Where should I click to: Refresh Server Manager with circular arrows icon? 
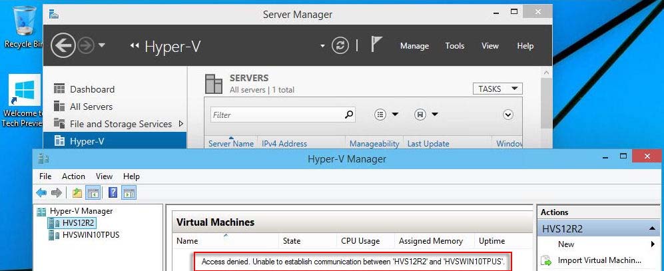(340, 45)
